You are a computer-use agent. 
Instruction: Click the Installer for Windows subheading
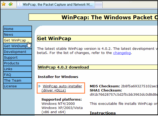[x=58, y=77]
